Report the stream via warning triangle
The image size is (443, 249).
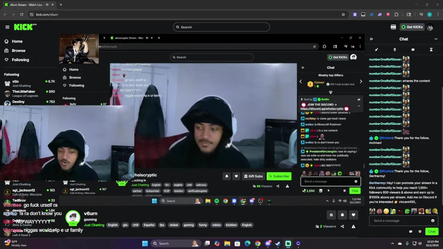pyautogui.click(x=353, y=227)
